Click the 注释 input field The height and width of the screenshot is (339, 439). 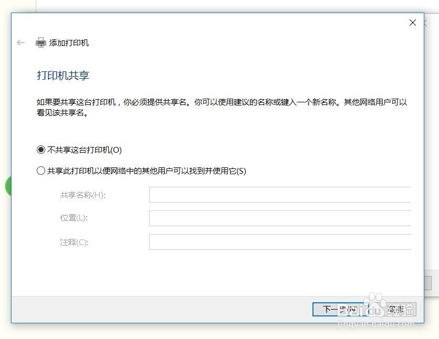[280, 242]
